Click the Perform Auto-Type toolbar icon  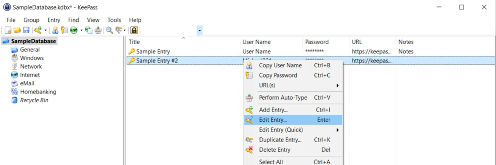(98, 30)
